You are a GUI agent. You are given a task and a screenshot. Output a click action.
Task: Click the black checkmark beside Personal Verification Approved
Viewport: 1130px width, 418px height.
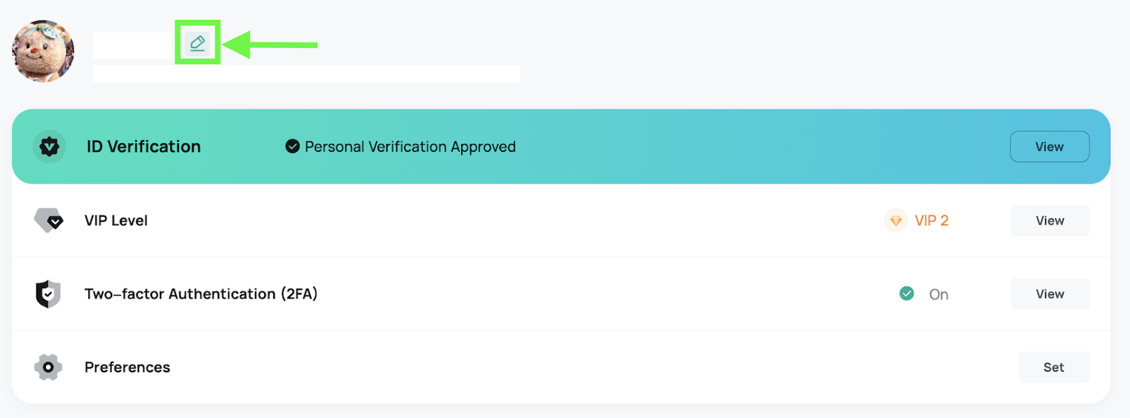(292, 146)
